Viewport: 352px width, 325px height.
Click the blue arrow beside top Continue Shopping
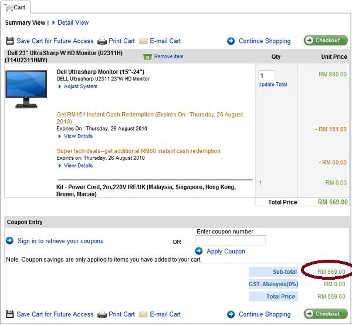point(231,41)
